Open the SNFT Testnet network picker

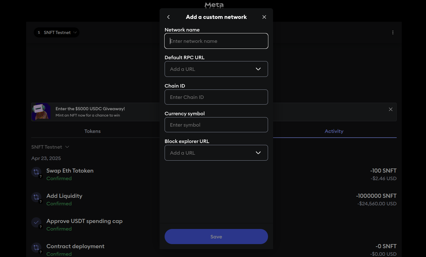57,32
